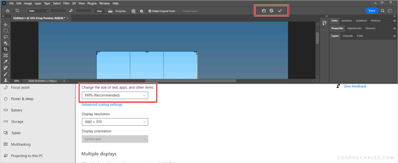Switch to the Swatches tab
This screenshot has width=398, height=163.
pyautogui.click(x=347, y=21)
